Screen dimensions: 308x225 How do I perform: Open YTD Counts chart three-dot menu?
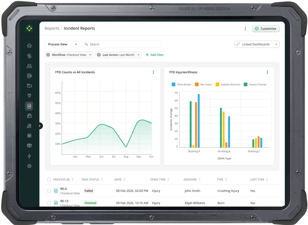(x=153, y=72)
